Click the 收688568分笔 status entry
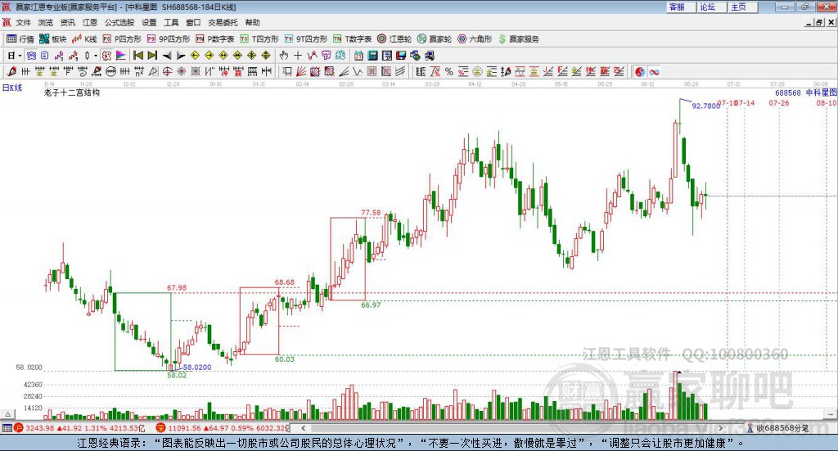The height and width of the screenshot is (451, 838). [x=777, y=428]
